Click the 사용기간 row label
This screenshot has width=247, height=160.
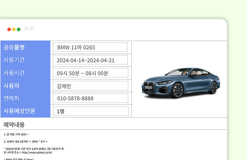[x=14, y=60]
